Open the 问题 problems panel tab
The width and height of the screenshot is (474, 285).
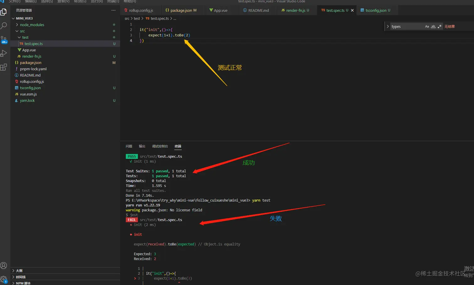point(129,146)
